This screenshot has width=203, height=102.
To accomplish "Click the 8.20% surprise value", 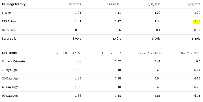I will 156,39.
